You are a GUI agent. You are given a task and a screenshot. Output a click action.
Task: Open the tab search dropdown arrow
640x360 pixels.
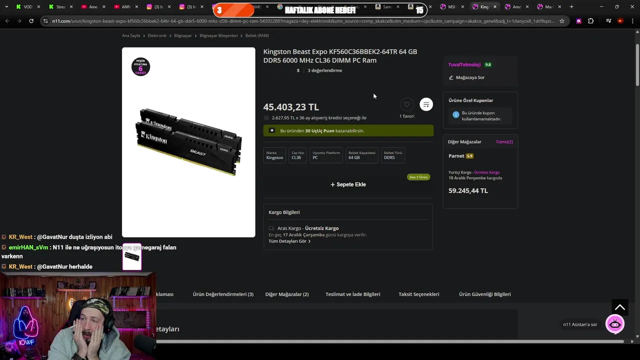tap(6, 7)
